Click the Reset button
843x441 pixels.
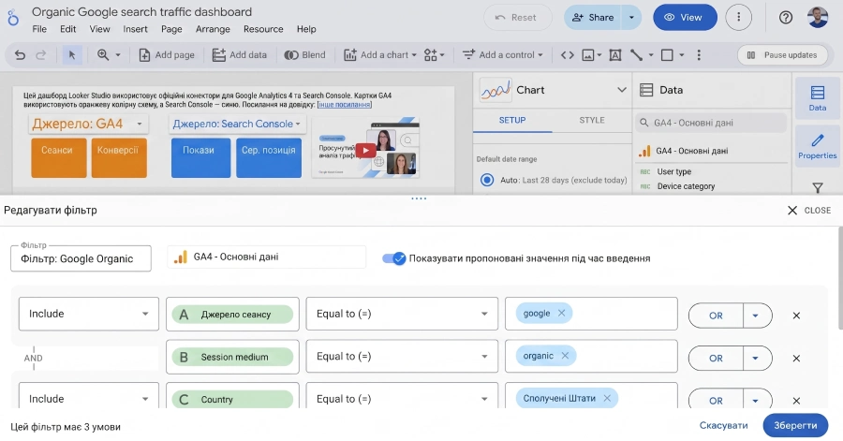pos(517,18)
